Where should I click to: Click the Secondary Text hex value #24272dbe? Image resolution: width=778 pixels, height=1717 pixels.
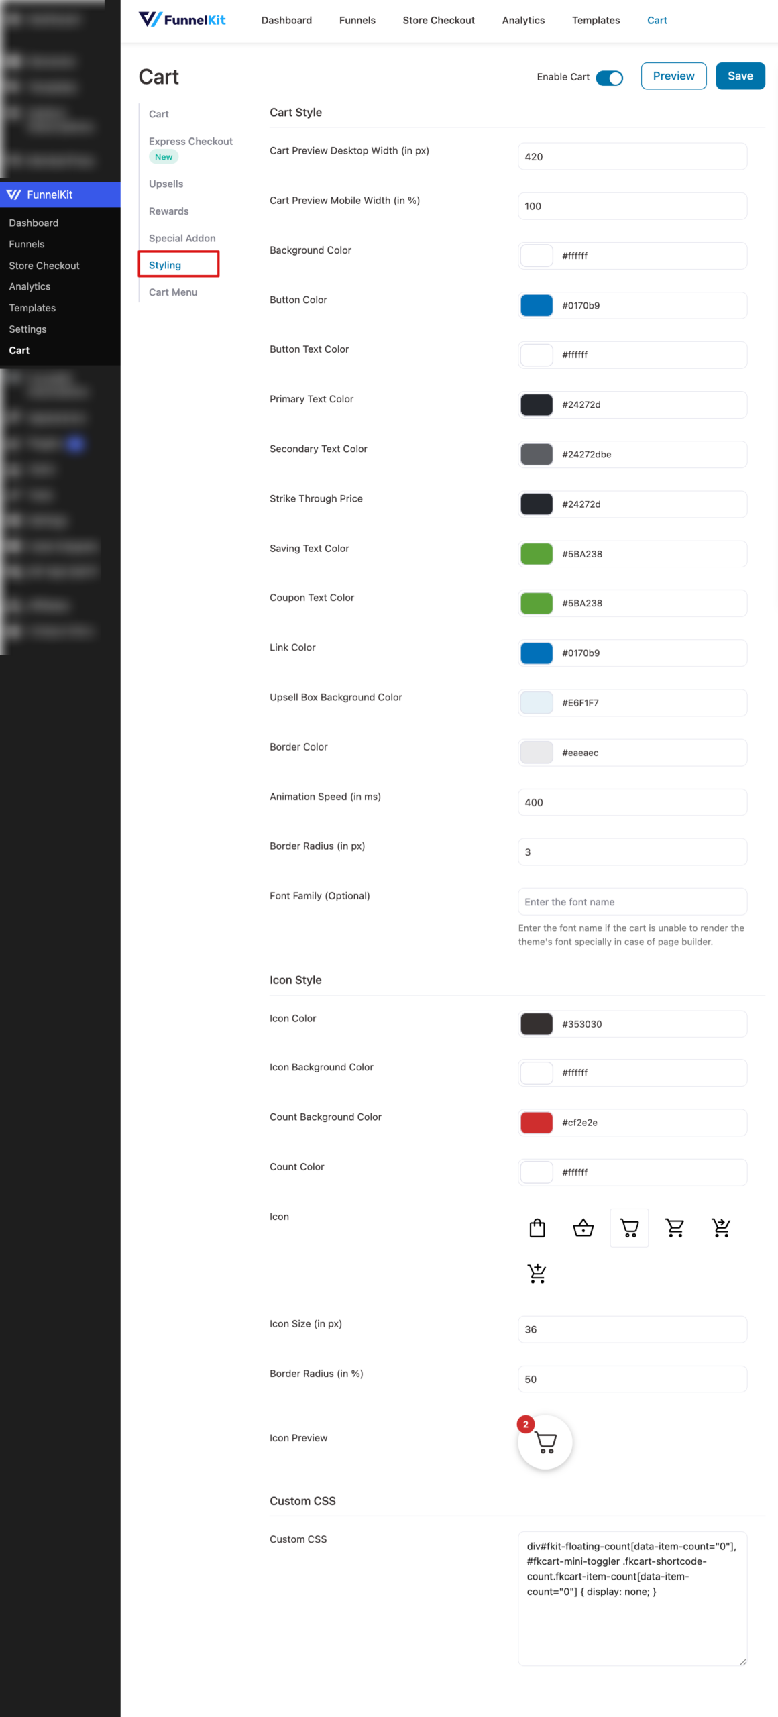[586, 455]
